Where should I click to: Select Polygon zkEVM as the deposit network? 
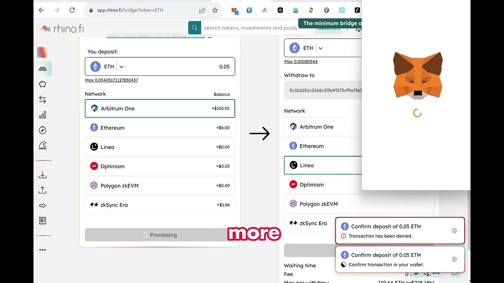(x=160, y=186)
